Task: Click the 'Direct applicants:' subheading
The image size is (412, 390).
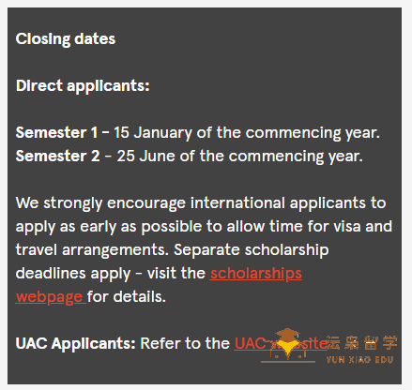Action: coord(83,86)
